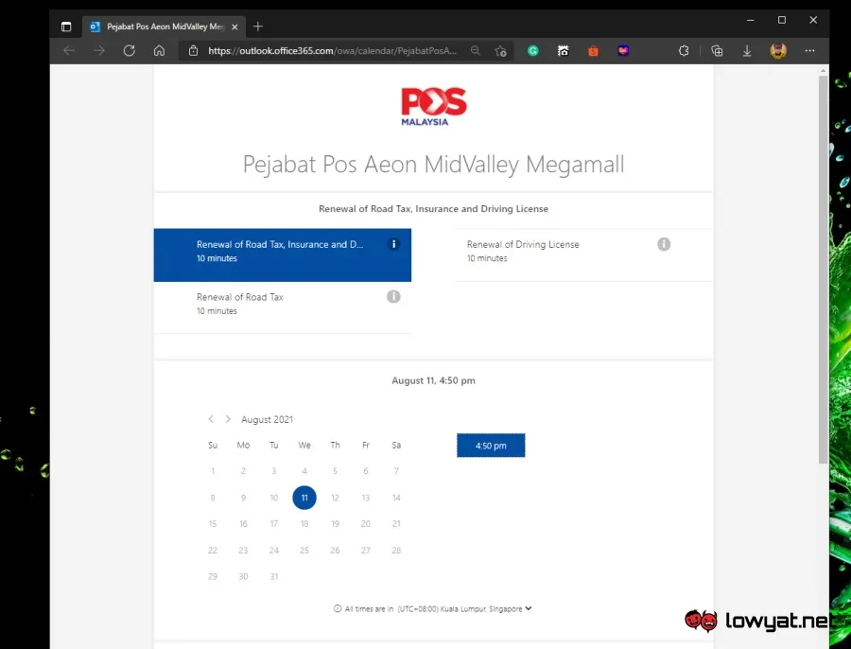
Task: Click the browser address bar URL
Action: pos(332,50)
